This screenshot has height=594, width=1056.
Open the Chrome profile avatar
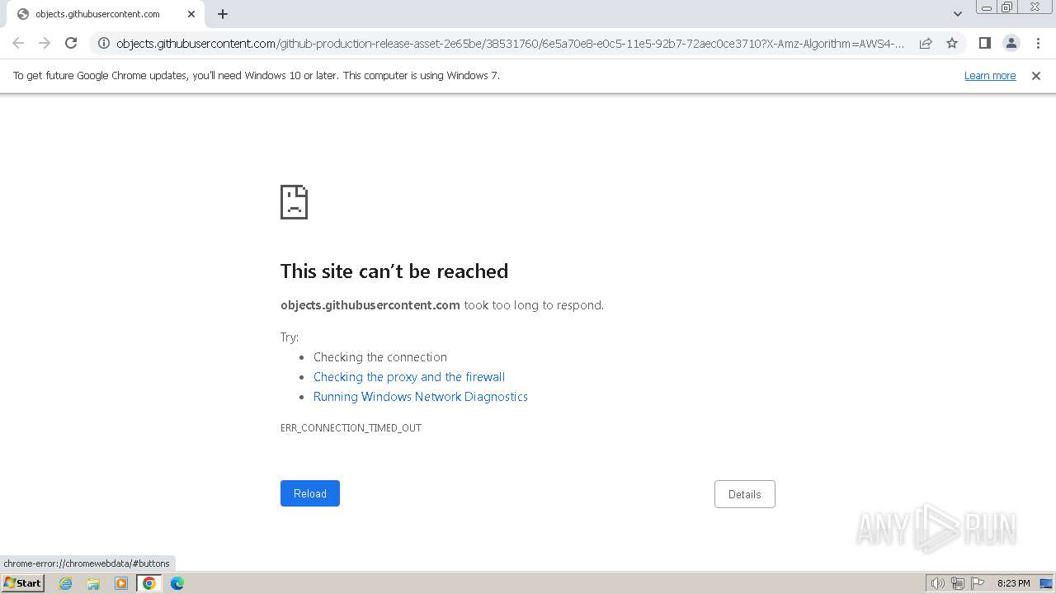pyautogui.click(x=1011, y=43)
